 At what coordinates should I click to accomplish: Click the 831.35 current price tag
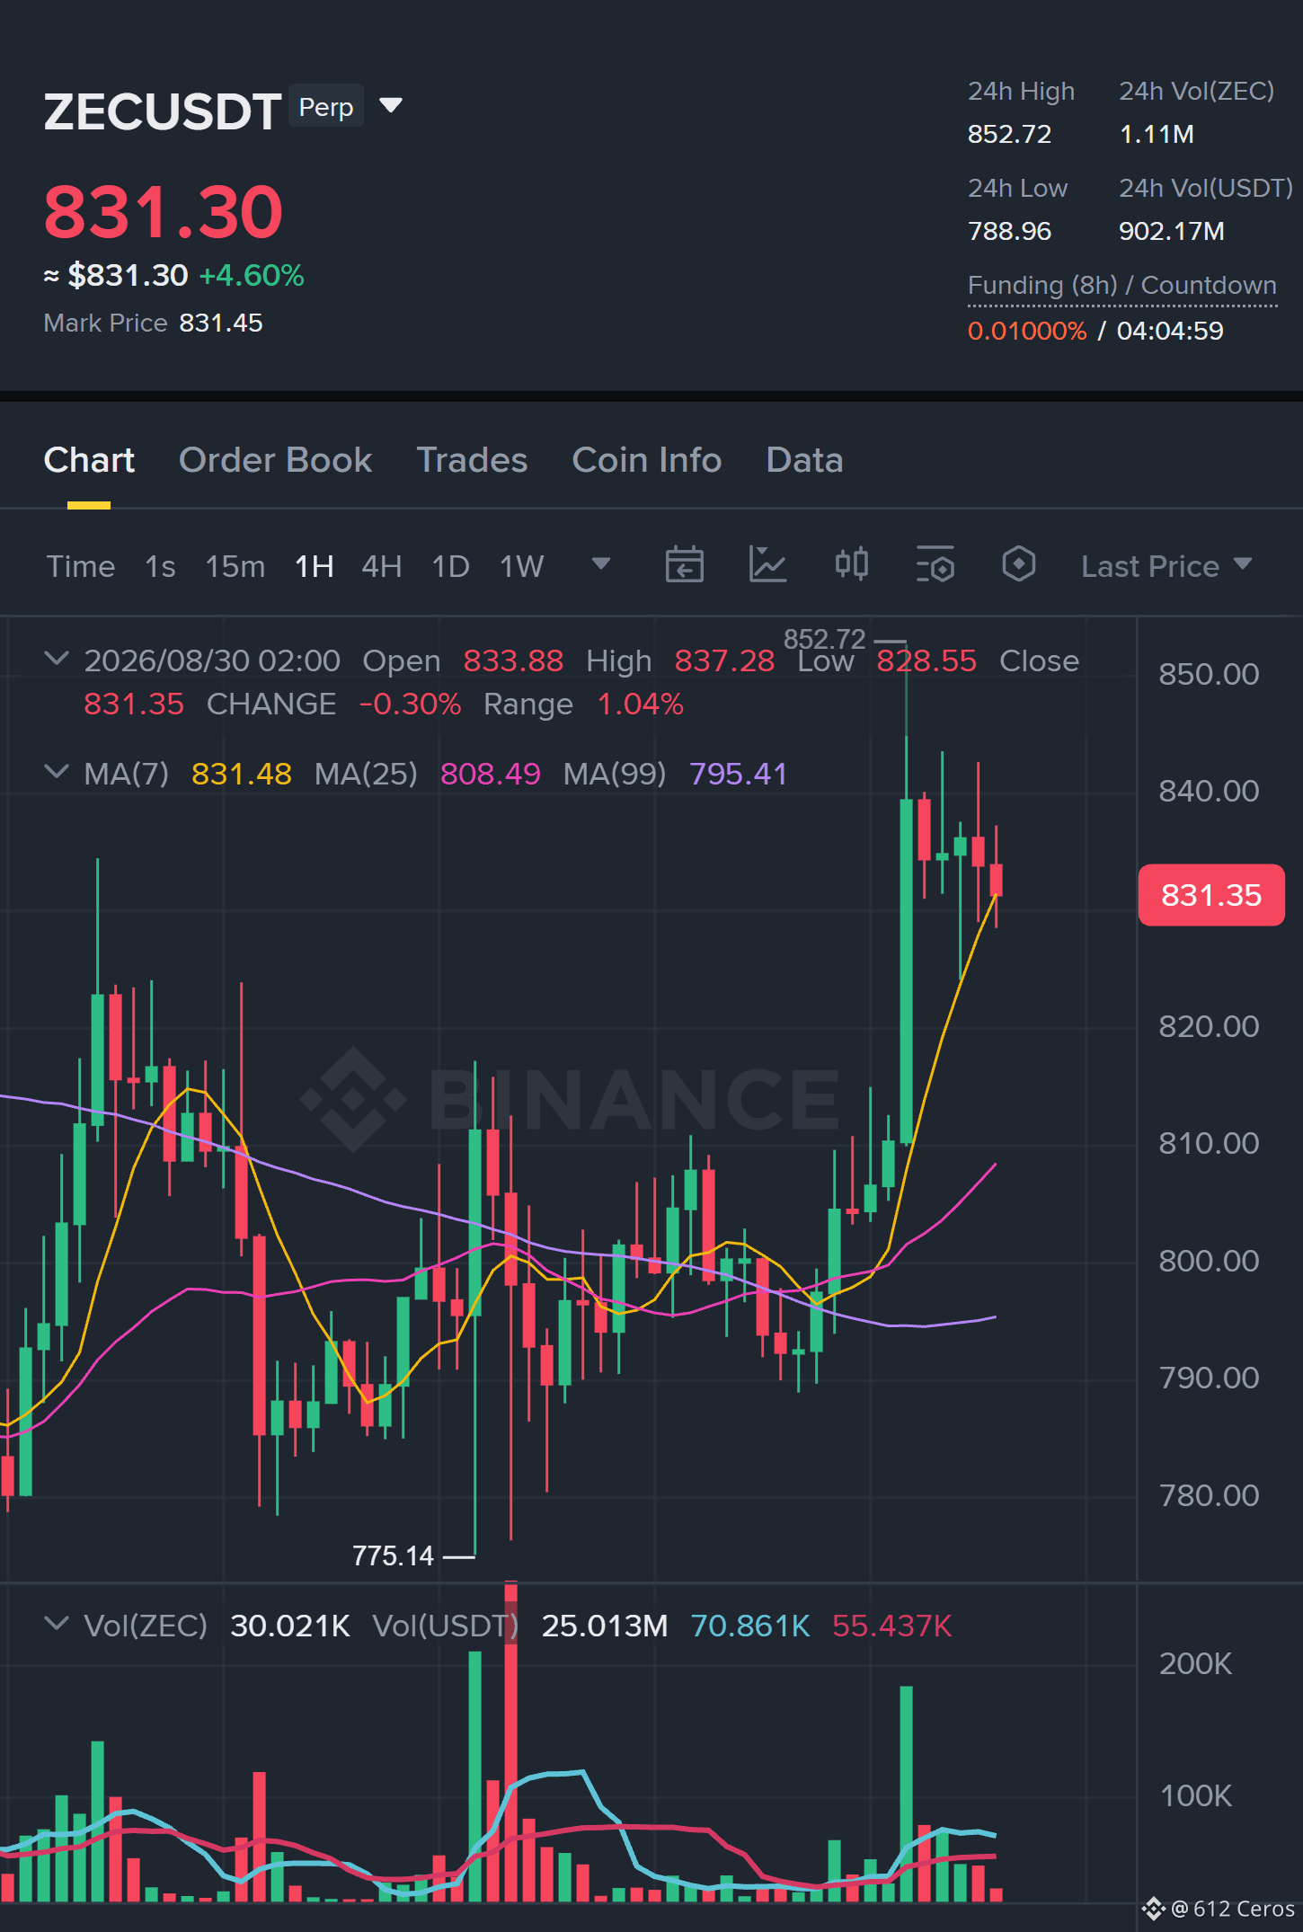tap(1211, 895)
